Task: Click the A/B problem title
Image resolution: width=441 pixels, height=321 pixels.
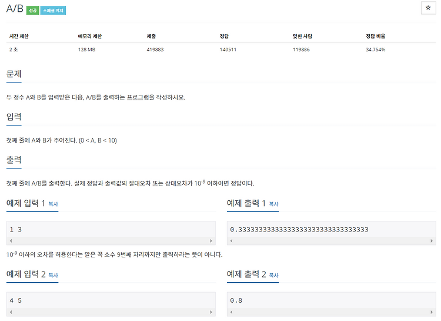Action: pos(15,8)
